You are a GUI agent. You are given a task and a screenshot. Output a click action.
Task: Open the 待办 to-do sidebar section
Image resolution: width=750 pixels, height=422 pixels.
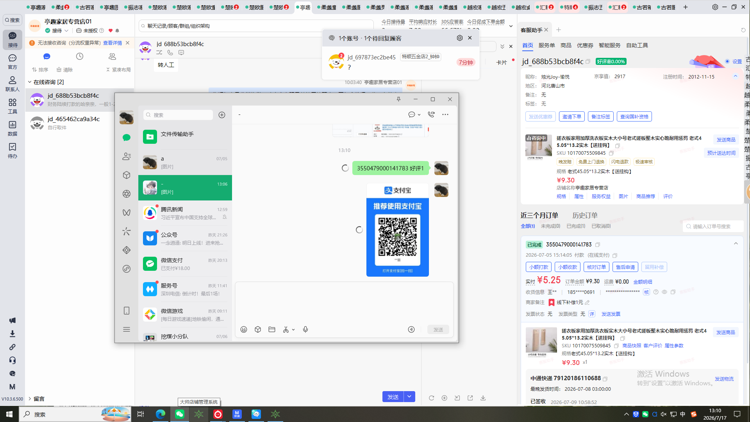[12, 150]
